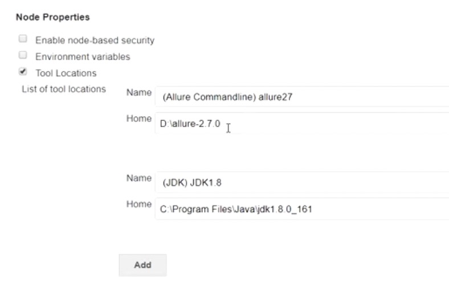Click the Home label beside the JDK path
Image resolution: width=449 pixels, height=290 pixels.
(x=138, y=205)
